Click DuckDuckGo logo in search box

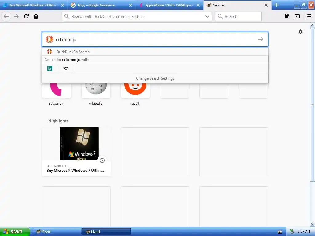tap(50, 39)
